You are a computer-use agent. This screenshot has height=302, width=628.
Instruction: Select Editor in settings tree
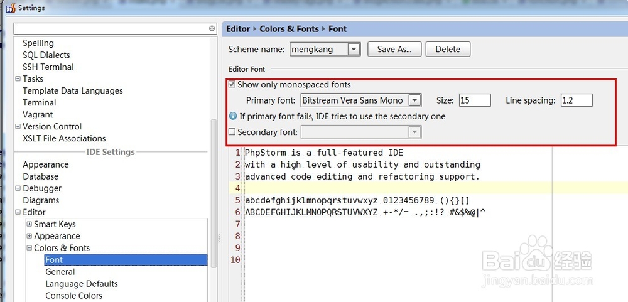(x=34, y=212)
